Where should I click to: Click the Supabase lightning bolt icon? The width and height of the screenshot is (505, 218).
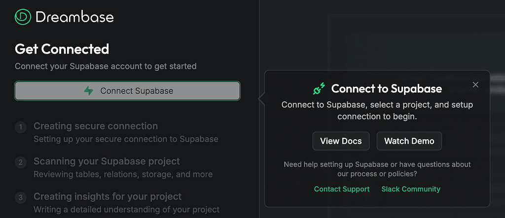89,91
